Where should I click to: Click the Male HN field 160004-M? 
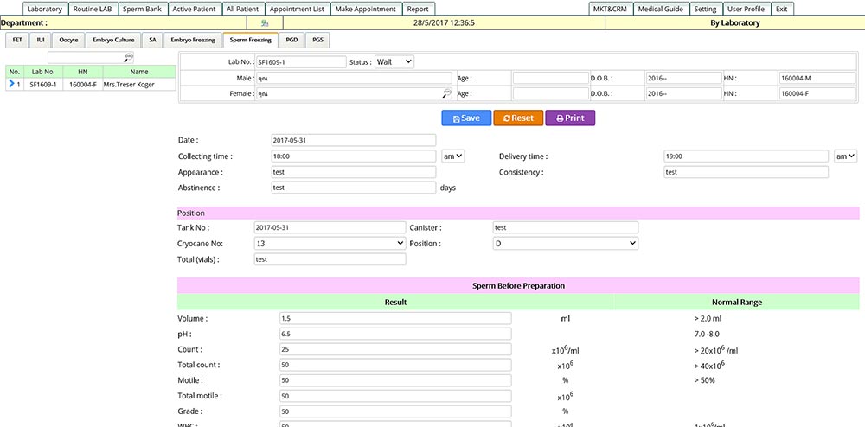click(x=817, y=78)
